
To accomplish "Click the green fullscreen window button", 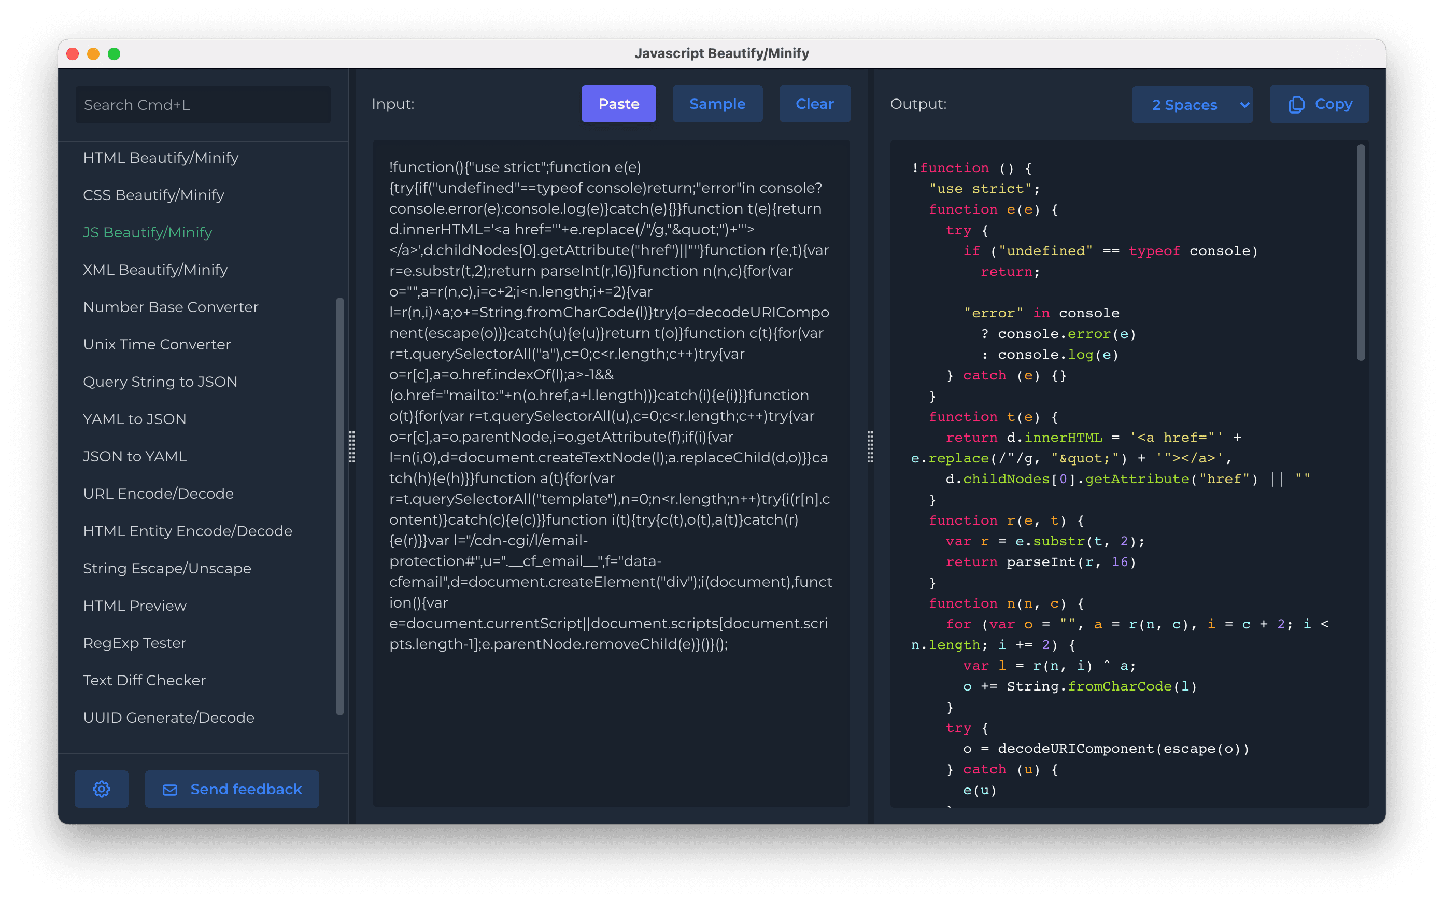I will (x=115, y=53).
